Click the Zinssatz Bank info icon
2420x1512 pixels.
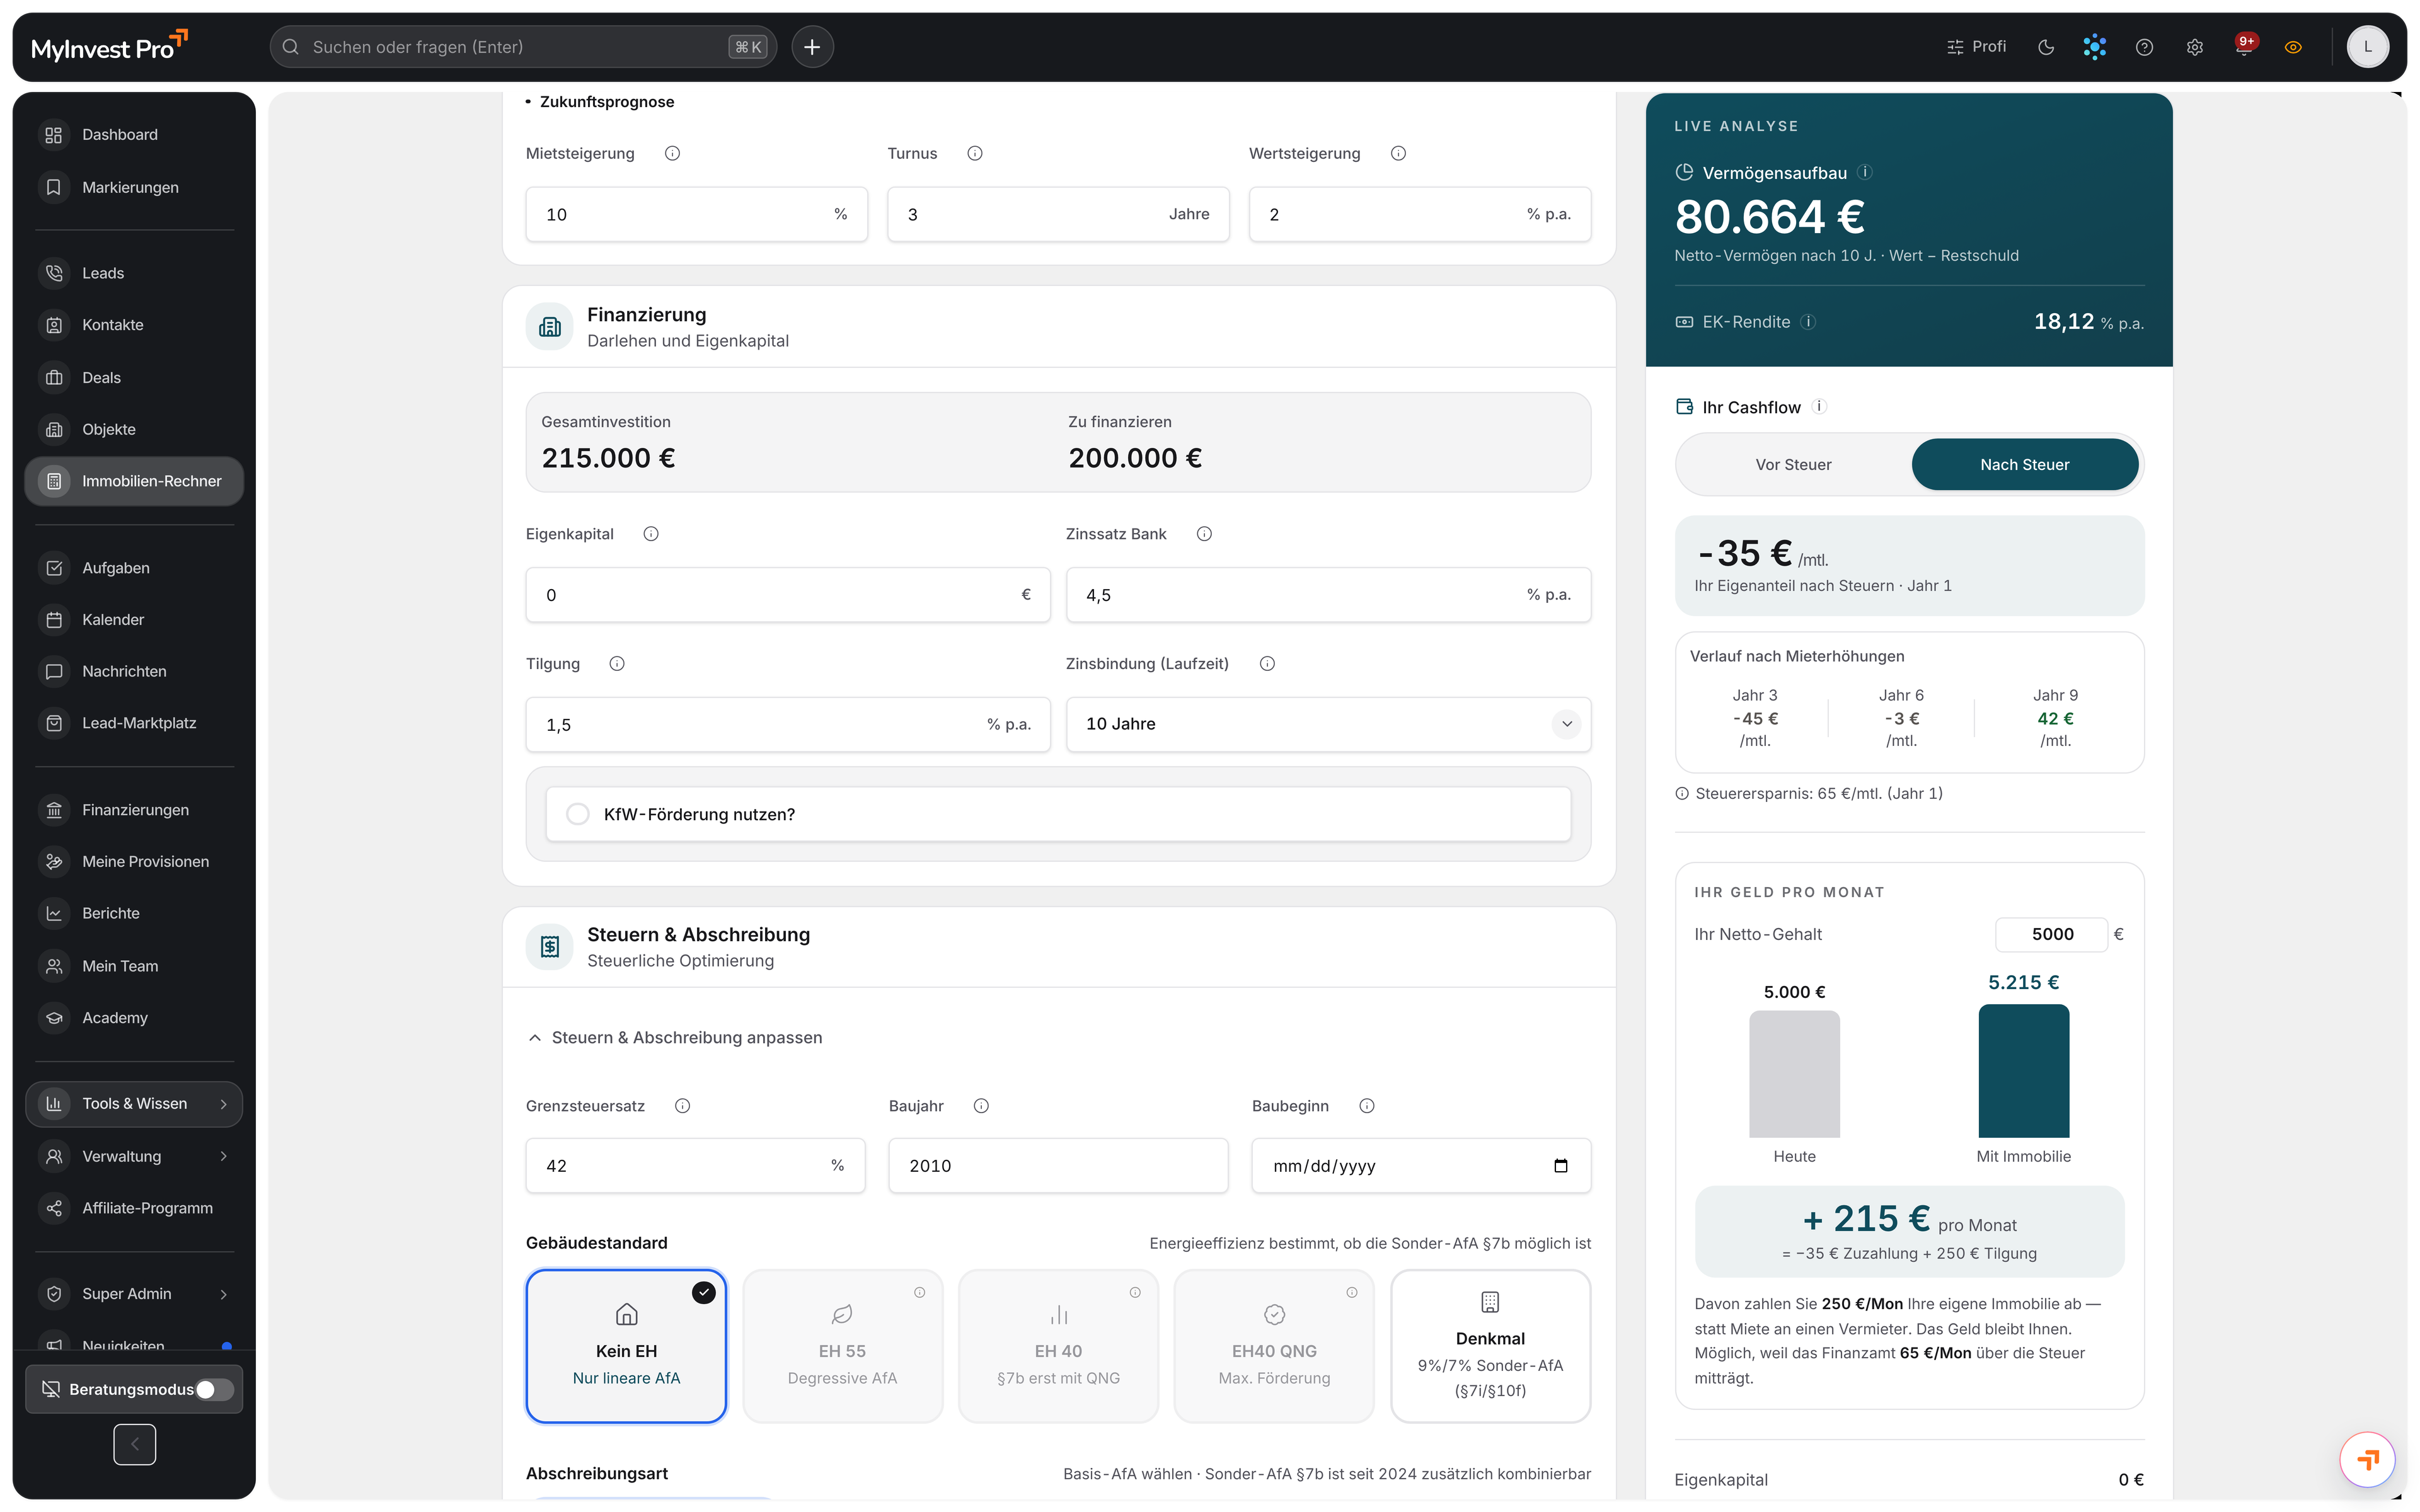coord(1204,534)
